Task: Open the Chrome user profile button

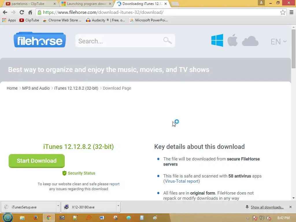Action: click(261, 3)
